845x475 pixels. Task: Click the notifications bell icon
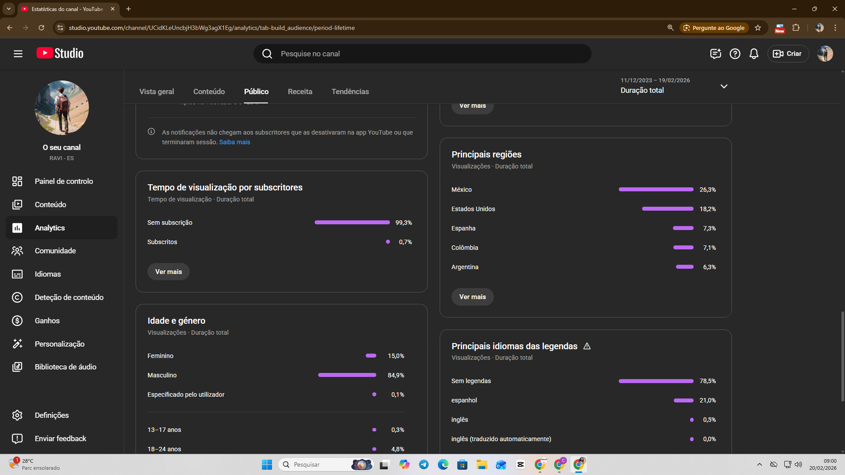[x=754, y=54]
